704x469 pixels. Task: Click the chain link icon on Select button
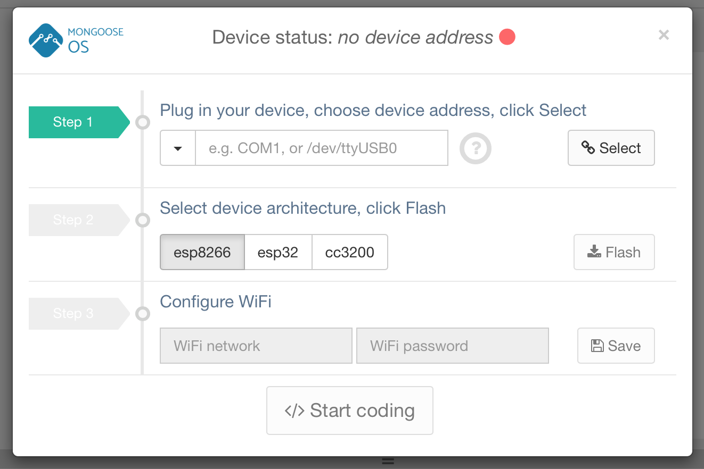pos(588,148)
